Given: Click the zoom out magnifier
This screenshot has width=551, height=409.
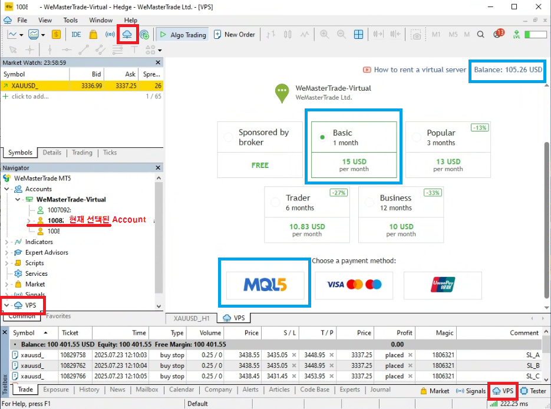Looking at the screenshot, I should click(341, 34).
